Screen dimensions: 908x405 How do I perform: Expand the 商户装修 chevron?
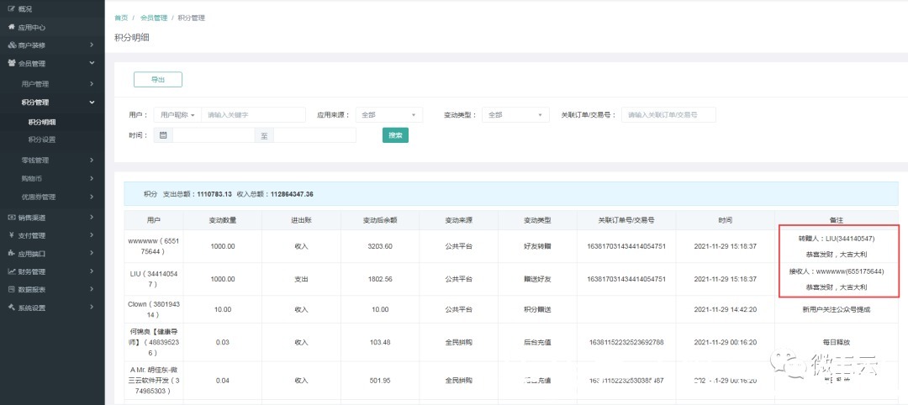92,45
